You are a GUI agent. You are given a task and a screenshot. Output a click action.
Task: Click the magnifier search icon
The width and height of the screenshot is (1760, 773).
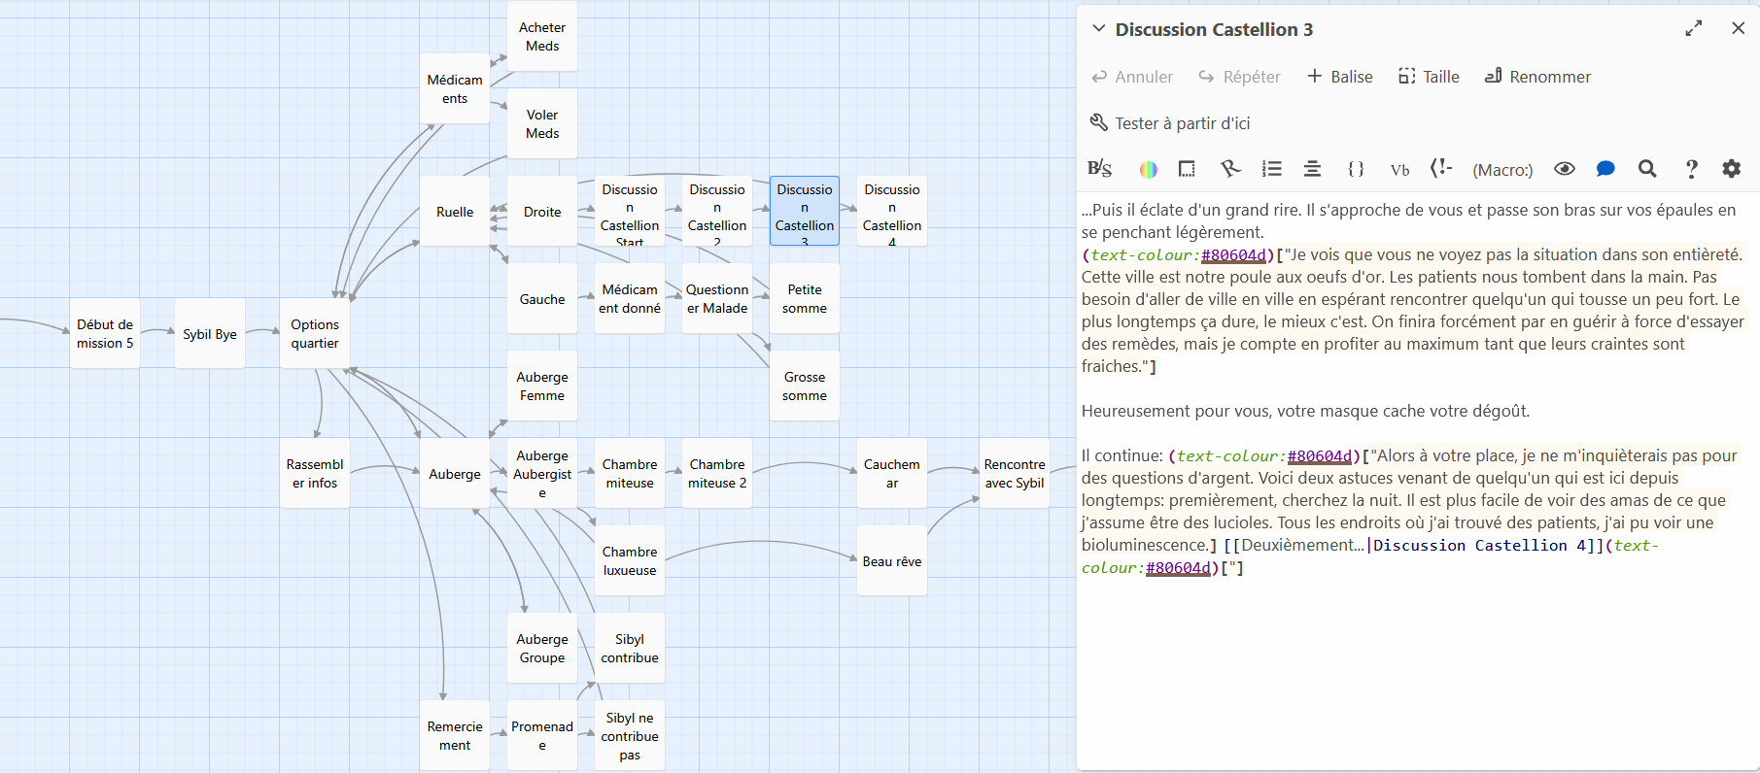click(x=1647, y=169)
